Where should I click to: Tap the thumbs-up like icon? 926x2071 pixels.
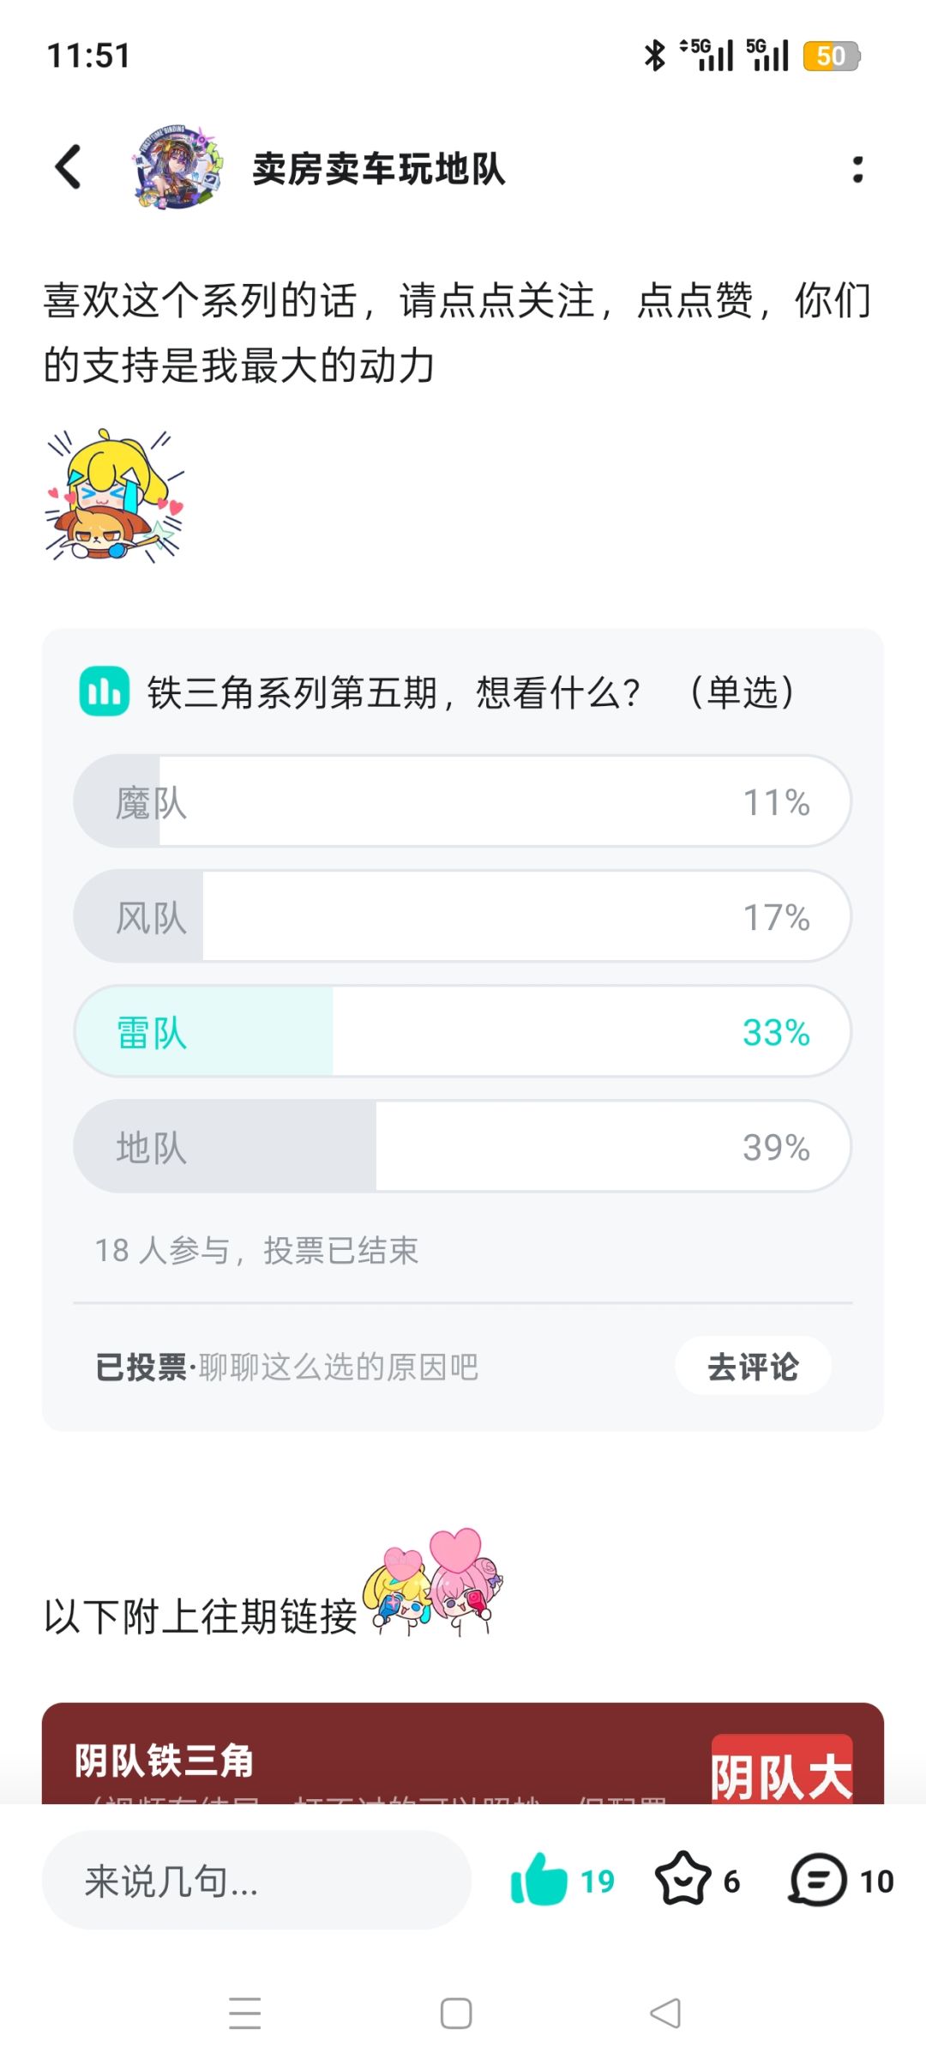(539, 1880)
